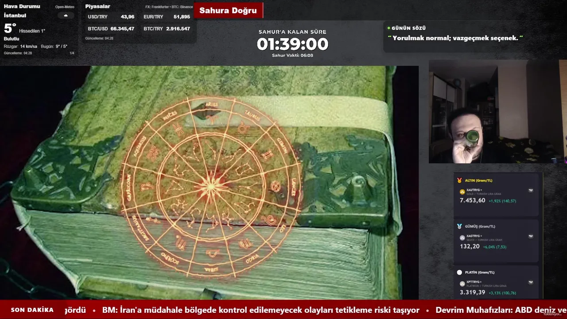567x319 pixels.
Task: Click the İstanbul city name
Action: click(x=15, y=16)
